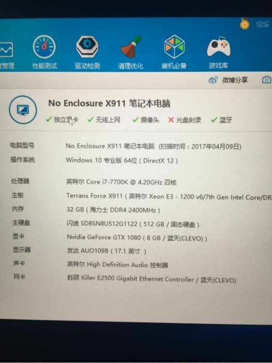This screenshot has height=363, width=272.
Task: Open the 清理优化 broom icon
Action: pyautogui.click(x=131, y=47)
